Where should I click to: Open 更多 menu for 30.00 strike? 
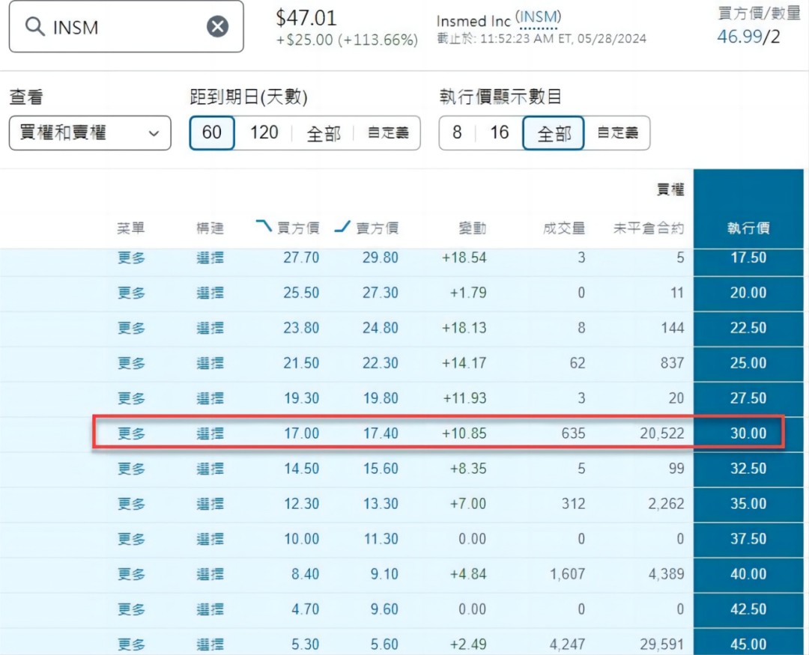tap(131, 433)
